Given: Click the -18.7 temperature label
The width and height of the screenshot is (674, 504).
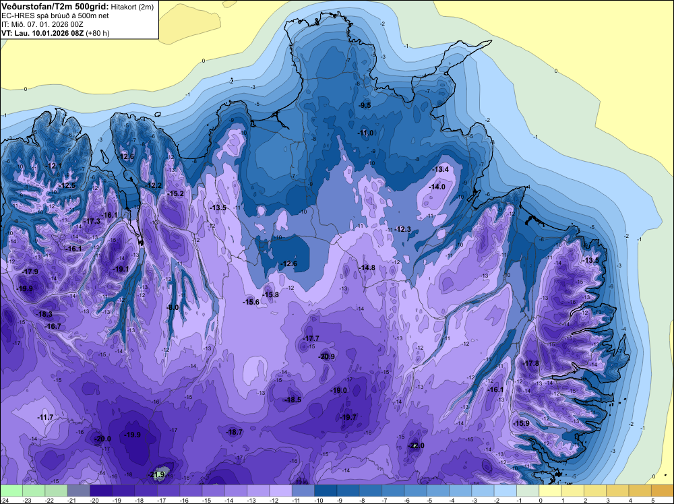Looking at the screenshot, I should 235,433.
